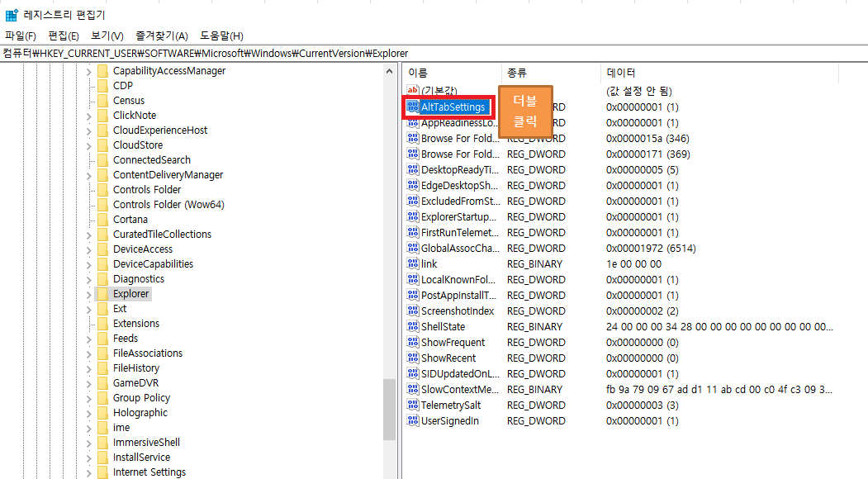Viewport: 868px width, 479px height.
Task: Click data cell 0x00001972 (6514)
Action: pyautogui.click(x=651, y=248)
